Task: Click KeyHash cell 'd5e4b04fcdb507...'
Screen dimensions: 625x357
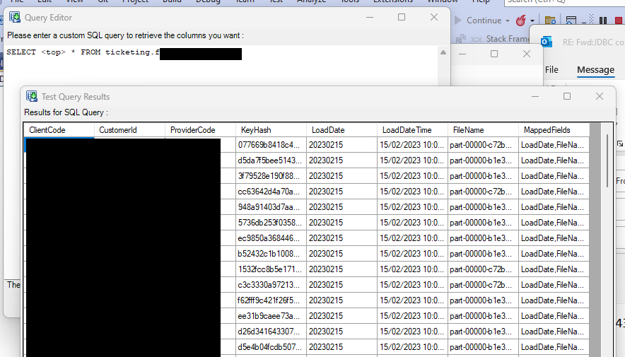Action: [271, 346]
